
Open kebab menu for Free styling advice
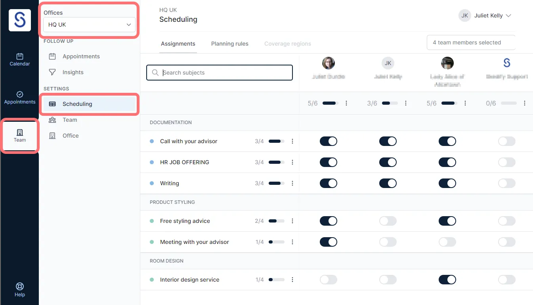(x=292, y=221)
